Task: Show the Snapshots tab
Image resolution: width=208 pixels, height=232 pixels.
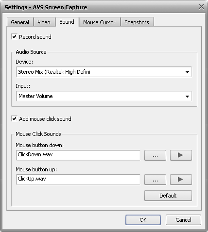Action: (137, 22)
